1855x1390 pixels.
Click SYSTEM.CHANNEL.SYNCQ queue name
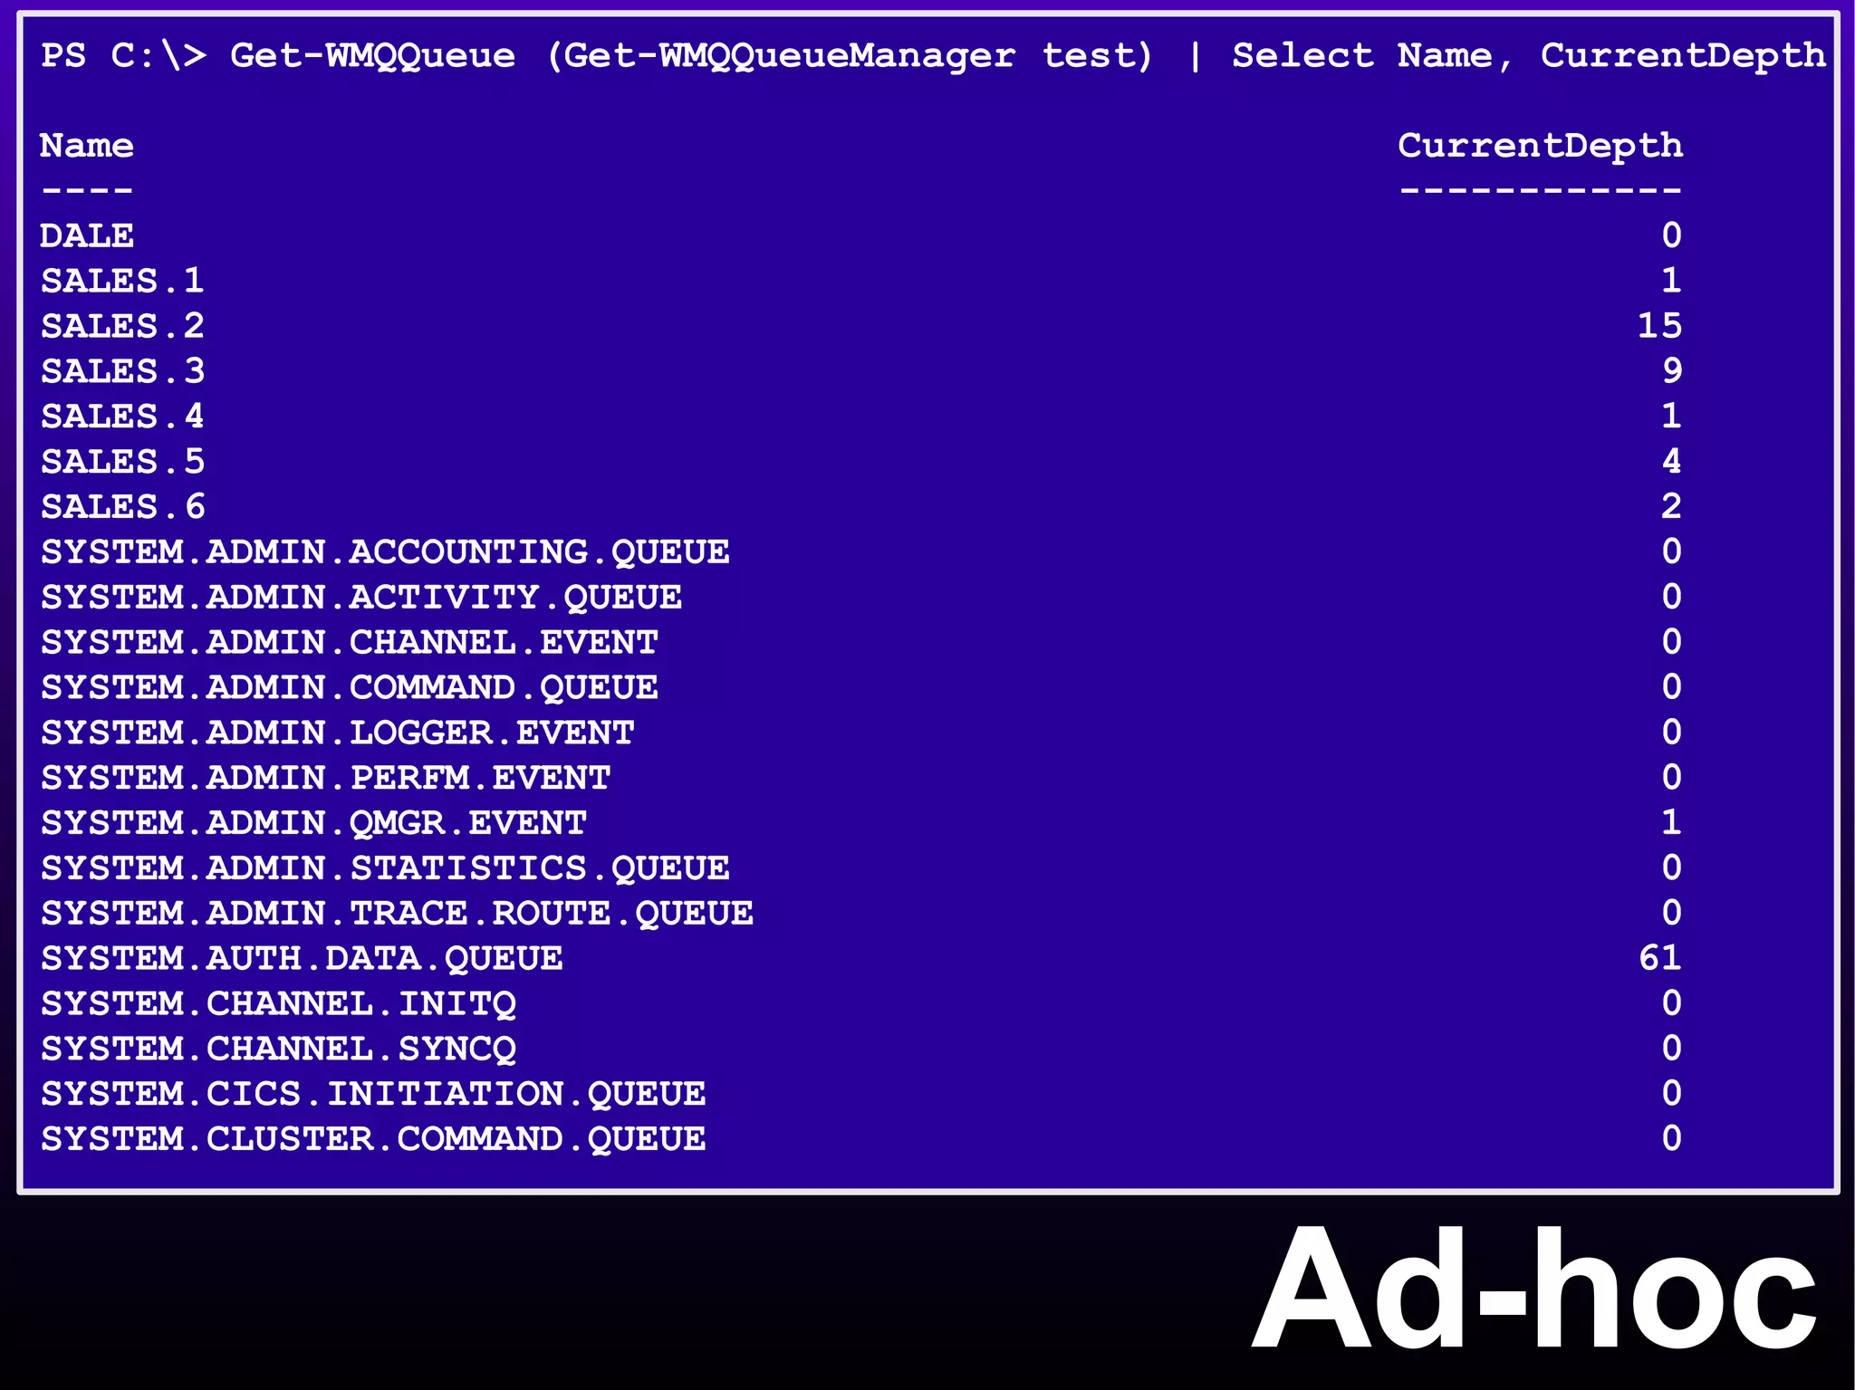point(278,1050)
